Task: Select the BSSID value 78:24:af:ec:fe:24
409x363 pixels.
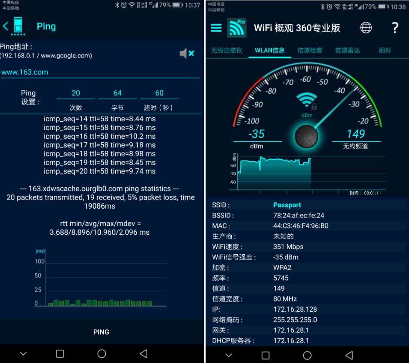Action: click(299, 216)
